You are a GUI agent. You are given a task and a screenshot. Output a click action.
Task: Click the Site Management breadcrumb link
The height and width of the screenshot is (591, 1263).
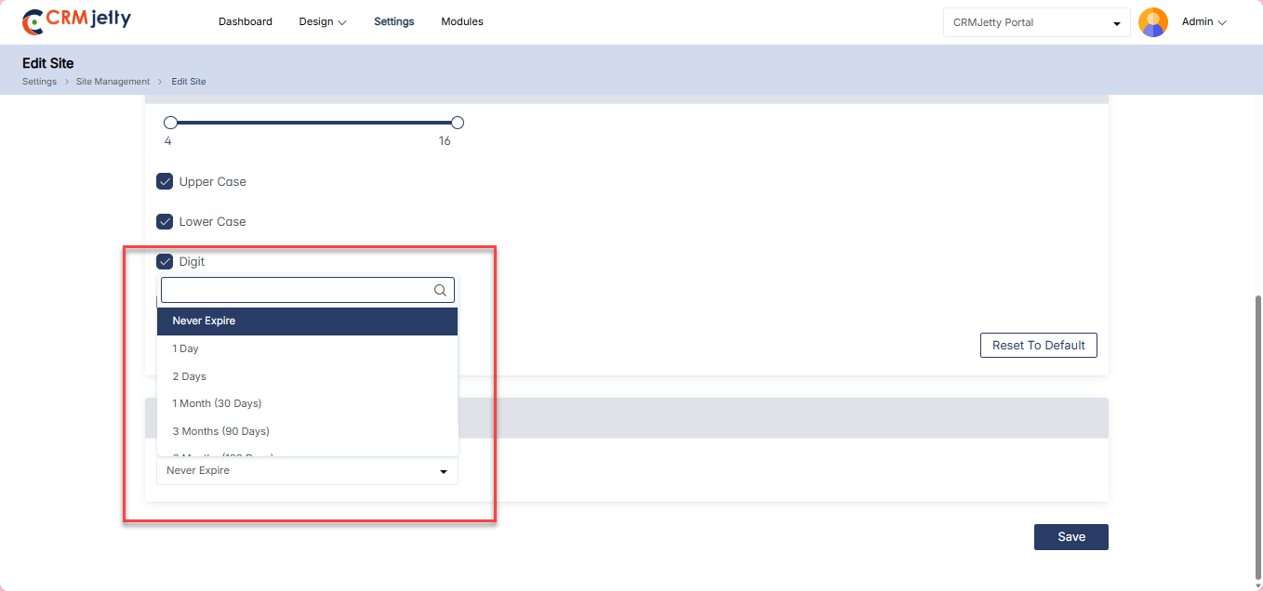coord(113,82)
